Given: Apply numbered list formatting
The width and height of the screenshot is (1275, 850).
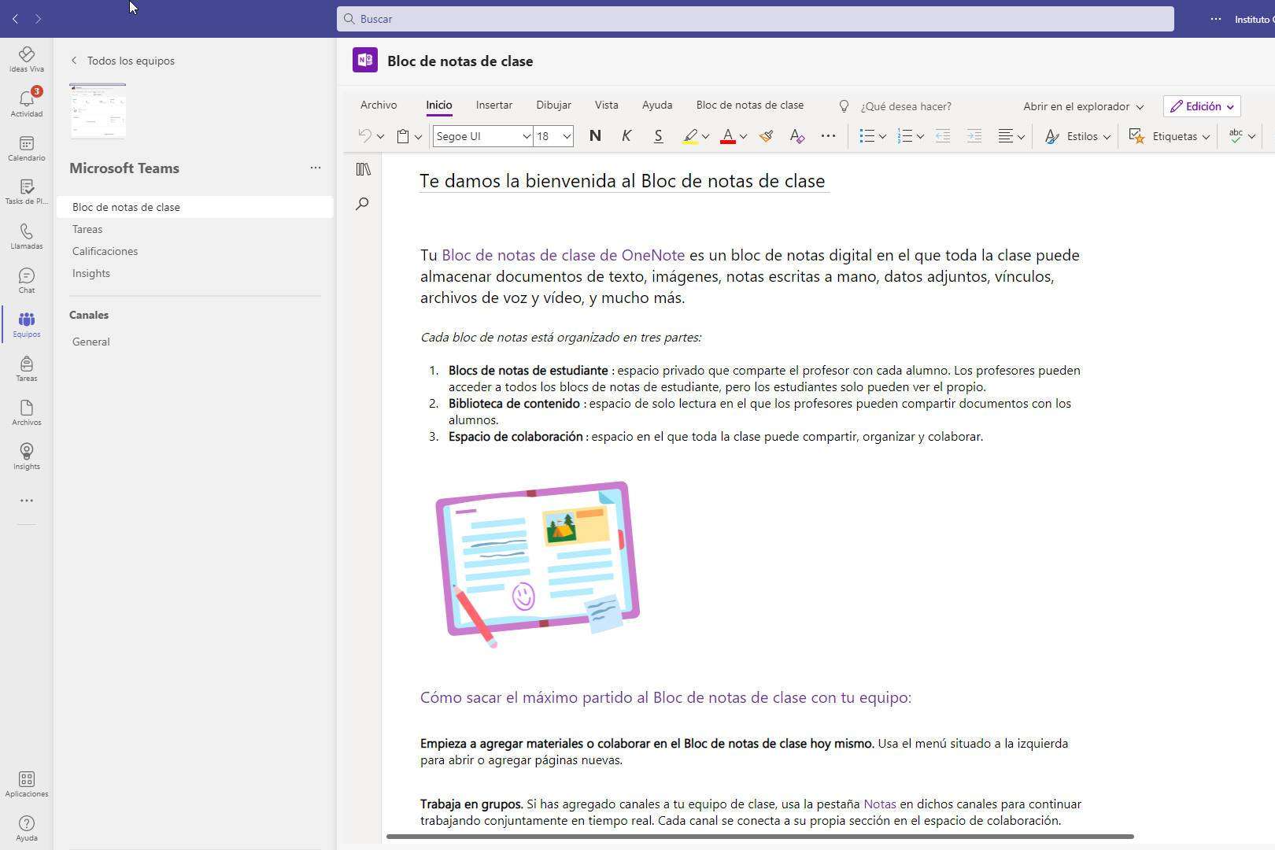Looking at the screenshot, I should point(904,136).
